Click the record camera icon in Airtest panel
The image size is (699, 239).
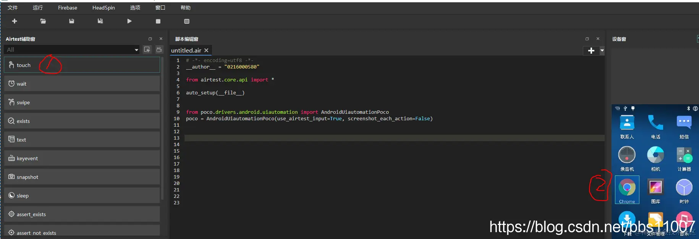click(159, 49)
